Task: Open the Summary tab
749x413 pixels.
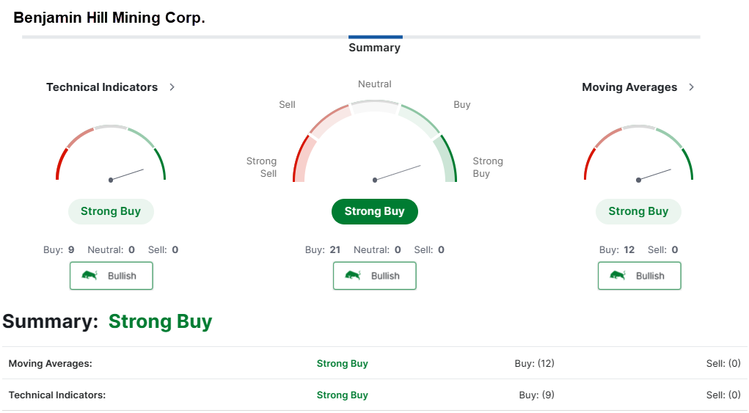Action: pos(374,48)
